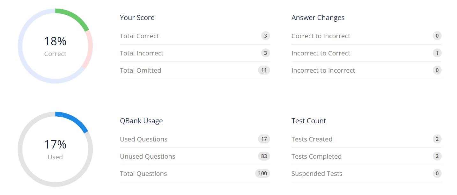Click the Tests Created badge showing 2
Viewport: 457px width, 195px height.
click(x=437, y=139)
